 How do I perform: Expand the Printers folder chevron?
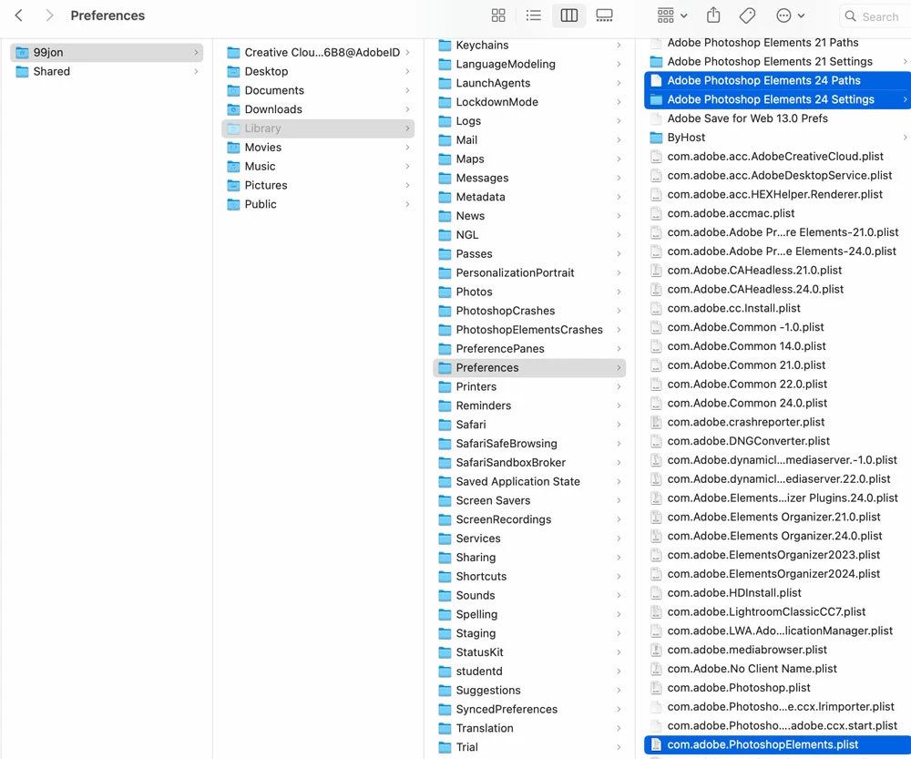click(619, 386)
